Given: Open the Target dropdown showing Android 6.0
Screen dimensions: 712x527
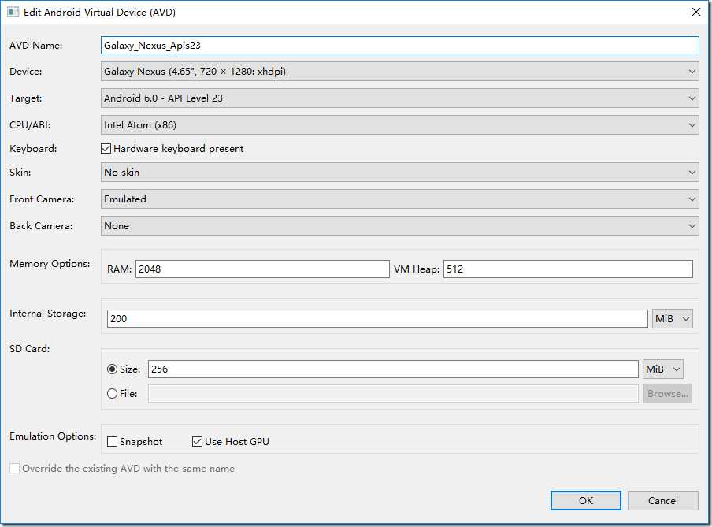Looking at the screenshot, I should click(399, 98).
